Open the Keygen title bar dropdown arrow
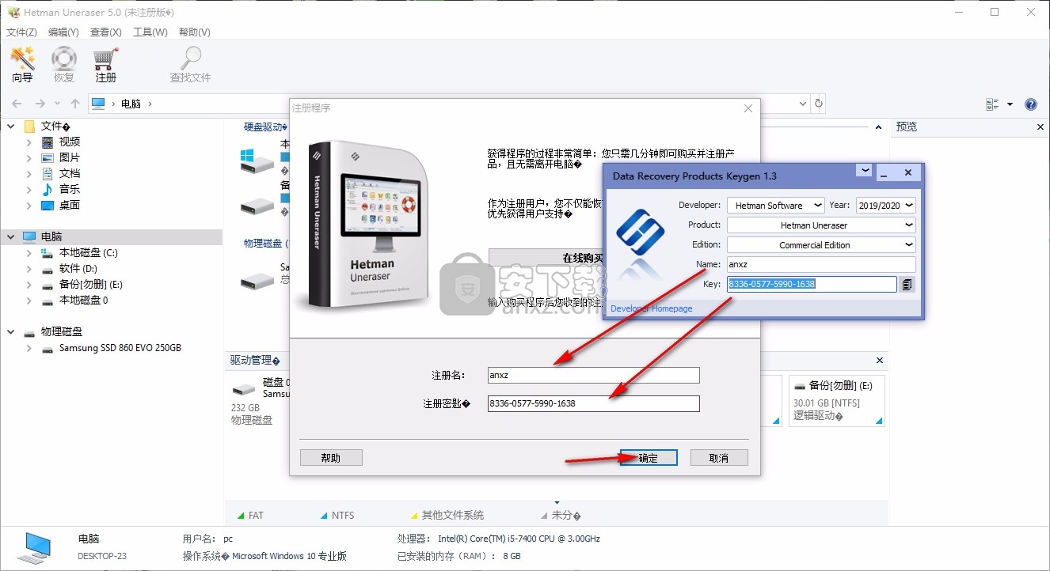Viewport: 1050px width, 571px height. [864, 171]
